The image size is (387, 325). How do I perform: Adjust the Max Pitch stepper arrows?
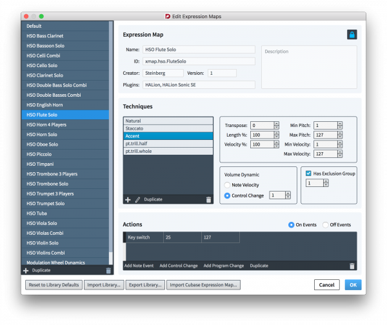(340, 135)
